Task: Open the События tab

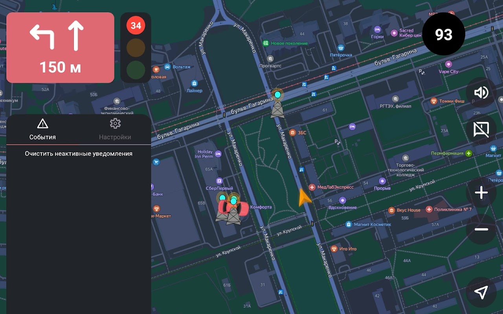Action: coord(42,130)
